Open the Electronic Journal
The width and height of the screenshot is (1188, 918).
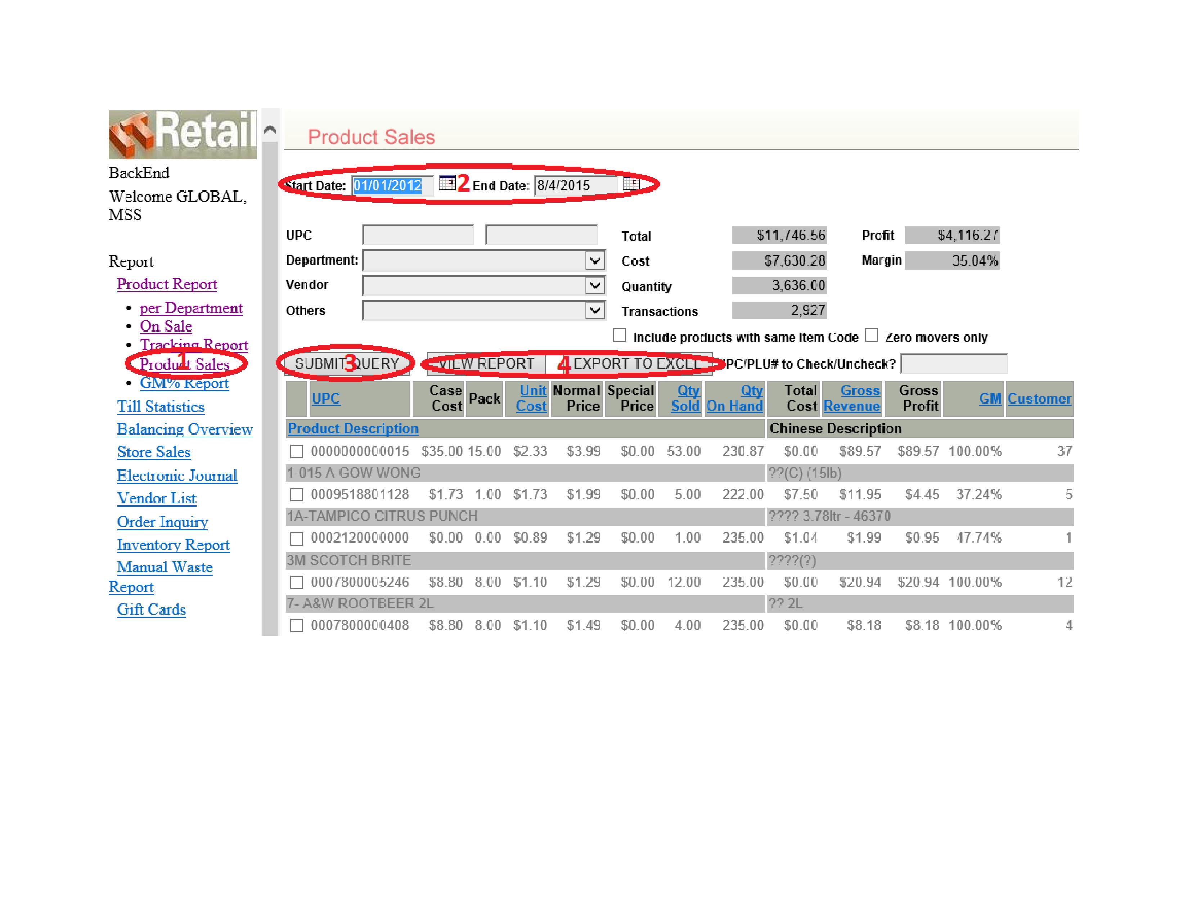pyautogui.click(x=177, y=476)
